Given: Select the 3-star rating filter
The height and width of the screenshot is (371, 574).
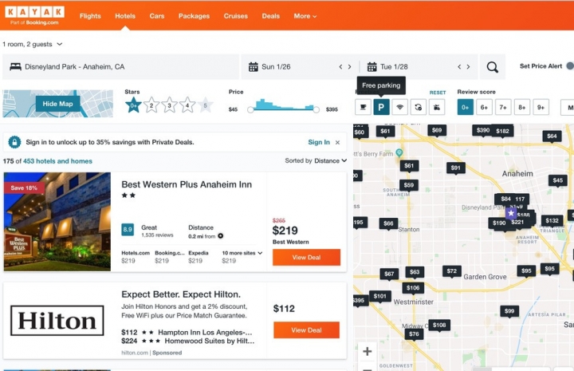Looking at the screenshot, I should coord(169,105).
